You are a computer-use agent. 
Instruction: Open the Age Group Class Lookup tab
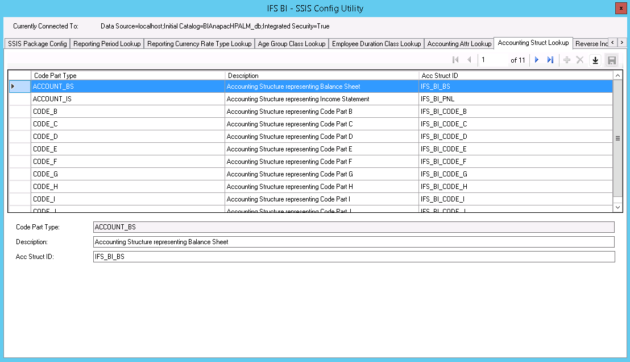292,44
